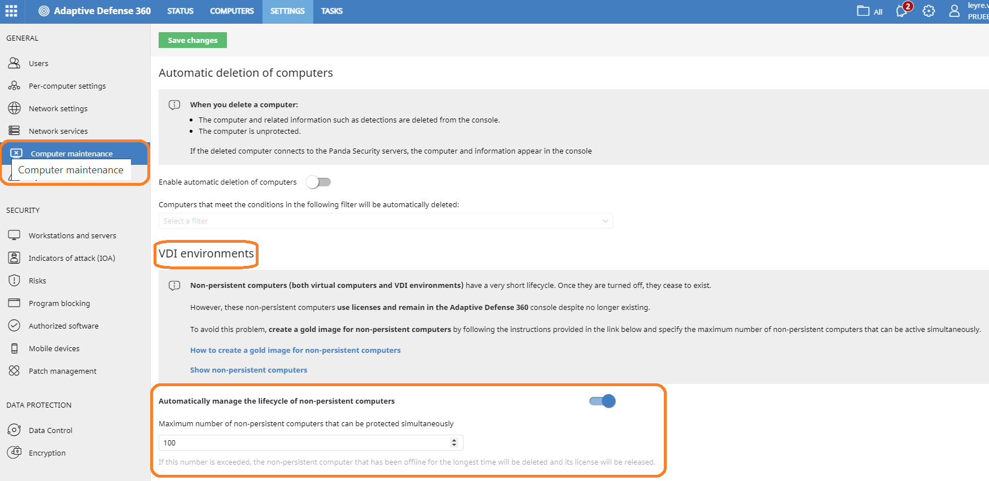Select Network settings in sidebar
The width and height of the screenshot is (989, 481).
point(58,108)
